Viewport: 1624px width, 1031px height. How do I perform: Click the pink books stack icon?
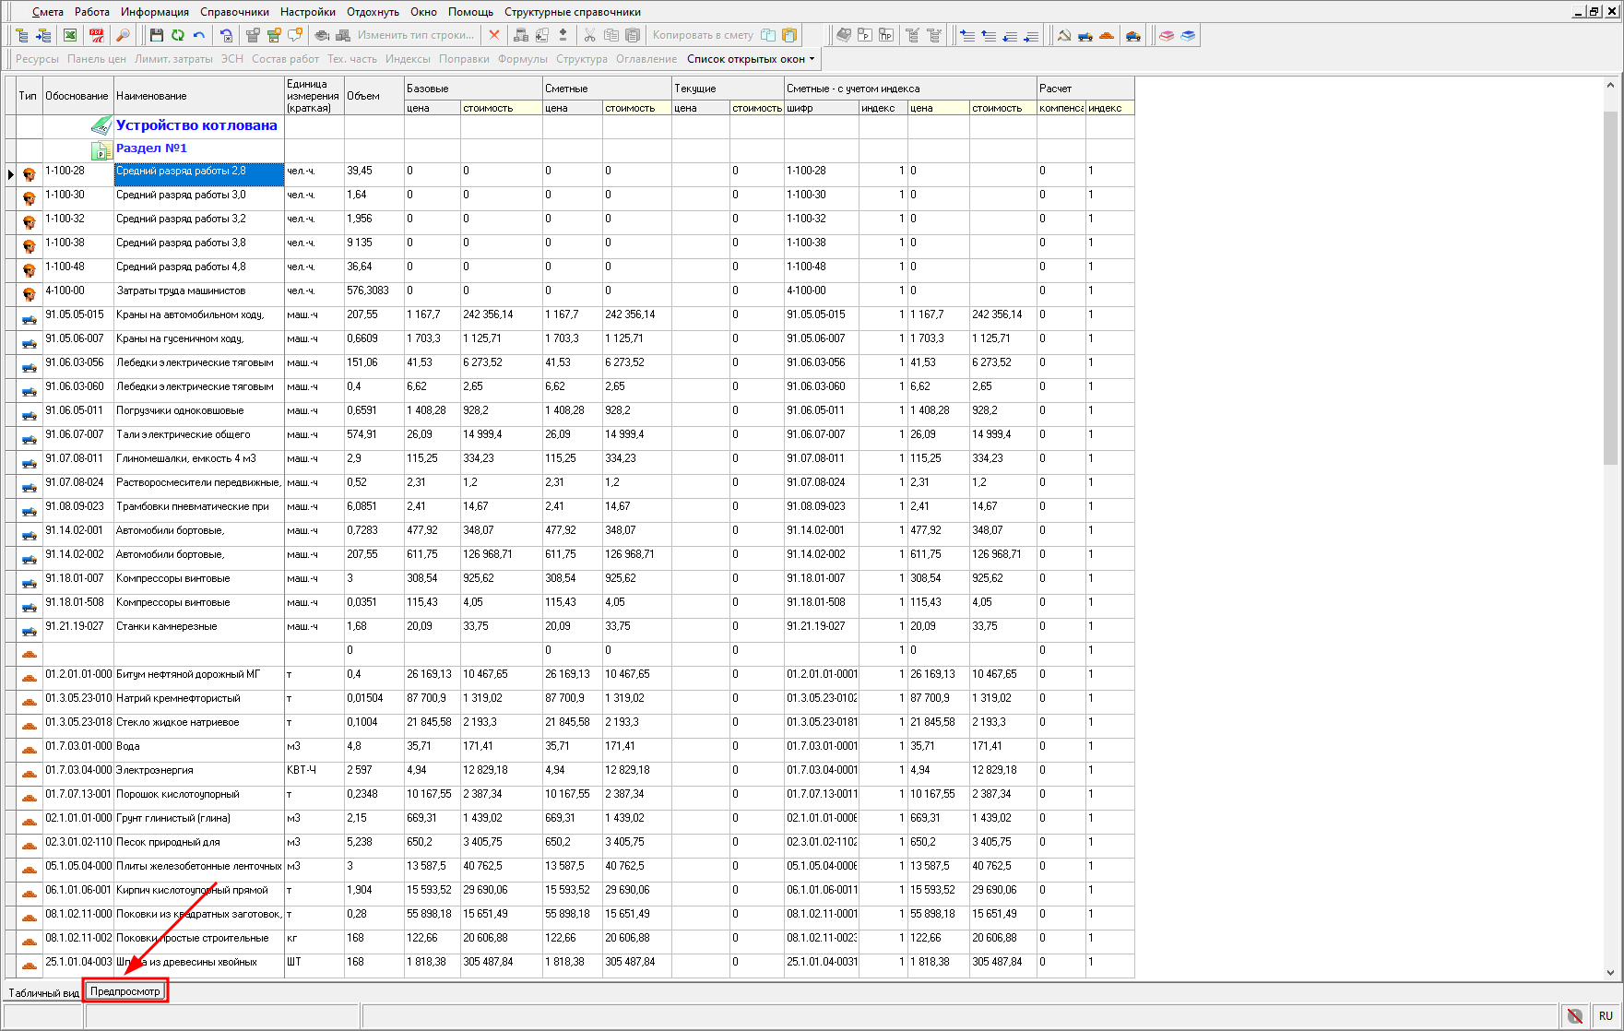[1167, 35]
